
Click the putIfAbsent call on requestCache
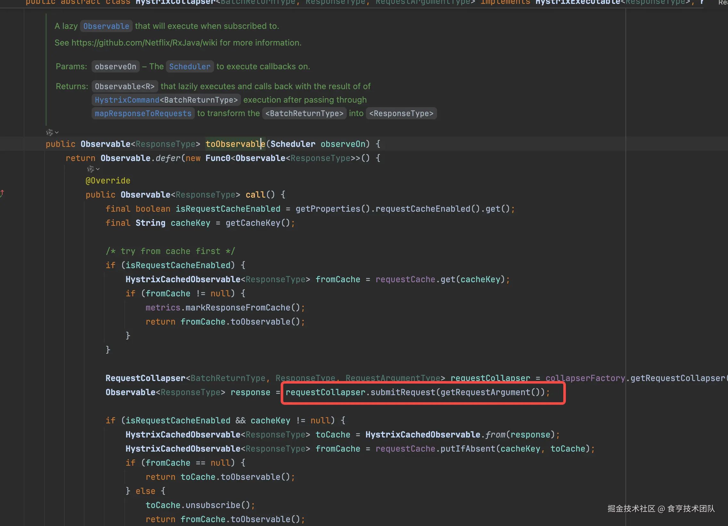pyautogui.click(x=468, y=449)
